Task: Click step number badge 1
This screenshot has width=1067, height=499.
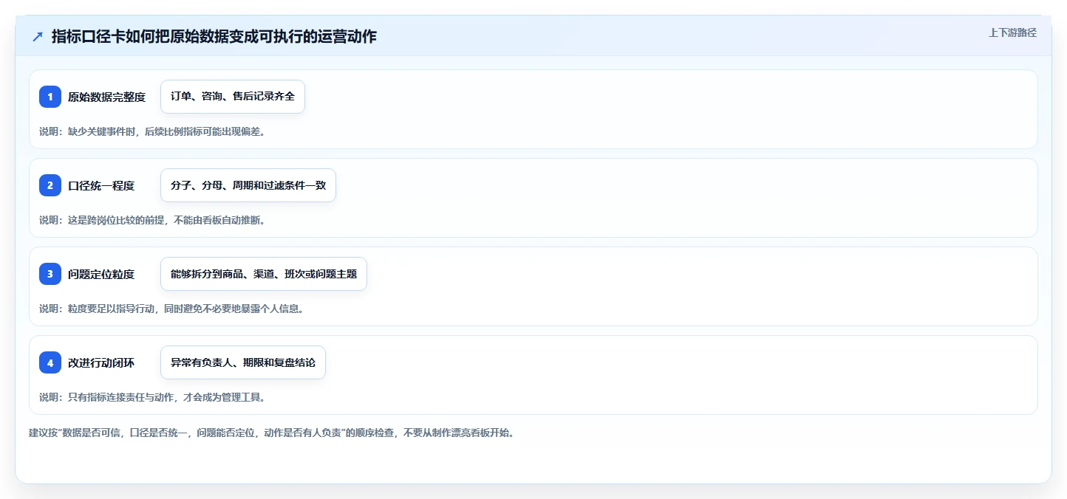Action: (50, 97)
